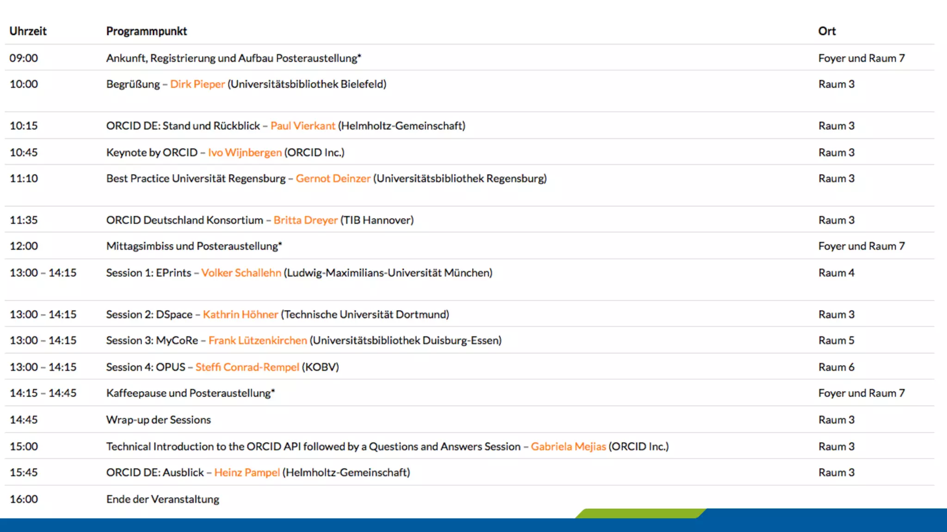This screenshot has width=947, height=532.
Task: Click 'Keynote by ORCID' text
Action: coord(152,152)
